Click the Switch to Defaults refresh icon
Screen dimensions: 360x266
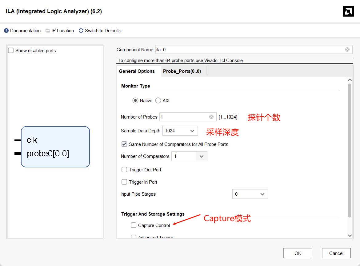pyautogui.click(x=81, y=31)
